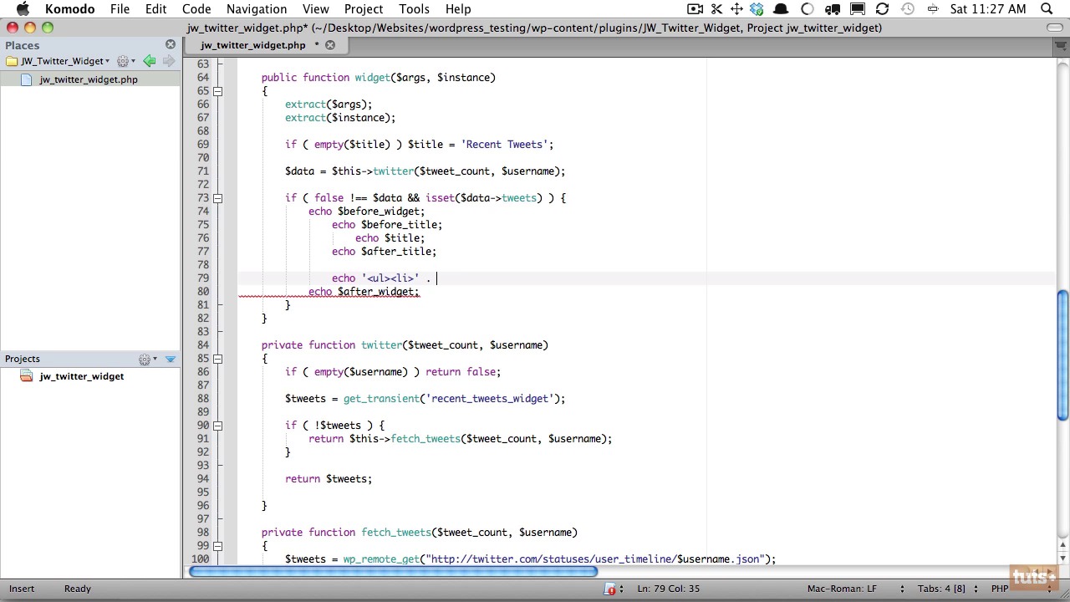Open the Edit menu
The height and width of the screenshot is (602, 1070).
tap(155, 9)
